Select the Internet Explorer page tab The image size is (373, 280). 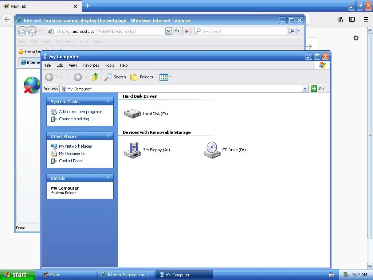pyautogui.click(x=30, y=62)
